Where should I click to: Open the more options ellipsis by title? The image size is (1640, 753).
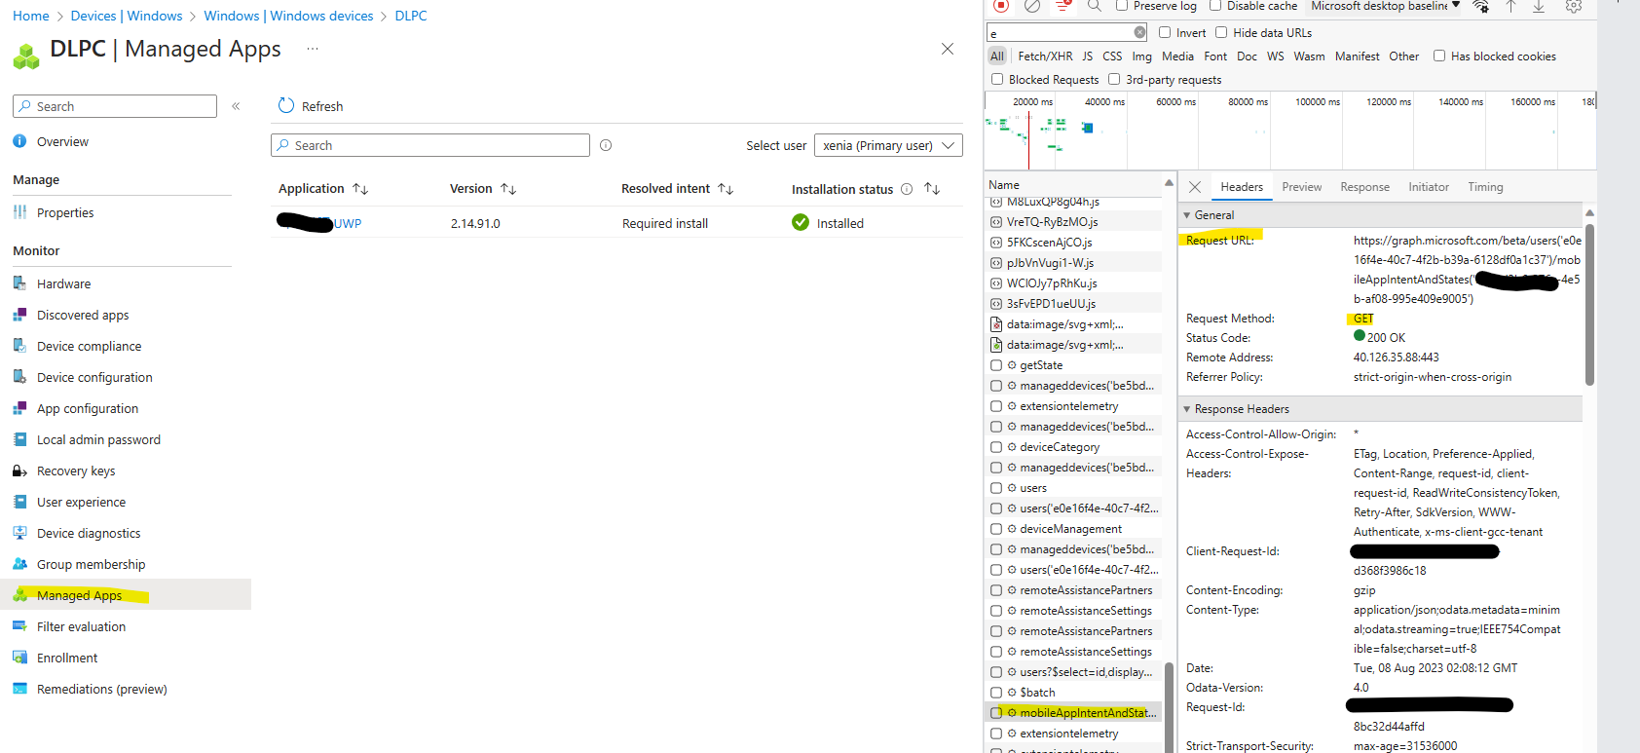pyautogui.click(x=313, y=49)
